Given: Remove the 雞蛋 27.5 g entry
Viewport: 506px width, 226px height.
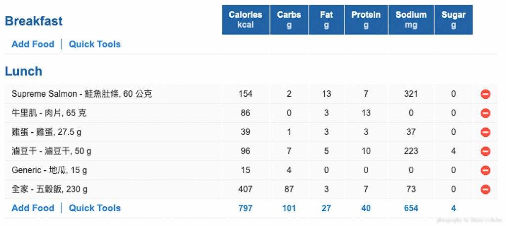Looking at the screenshot, I should pyautogui.click(x=485, y=132).
